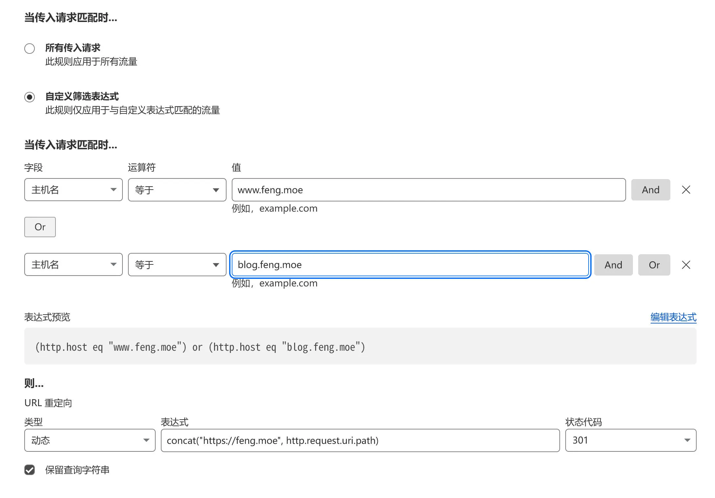Open the 状态代码 301 dropdown

pos(631,440)
